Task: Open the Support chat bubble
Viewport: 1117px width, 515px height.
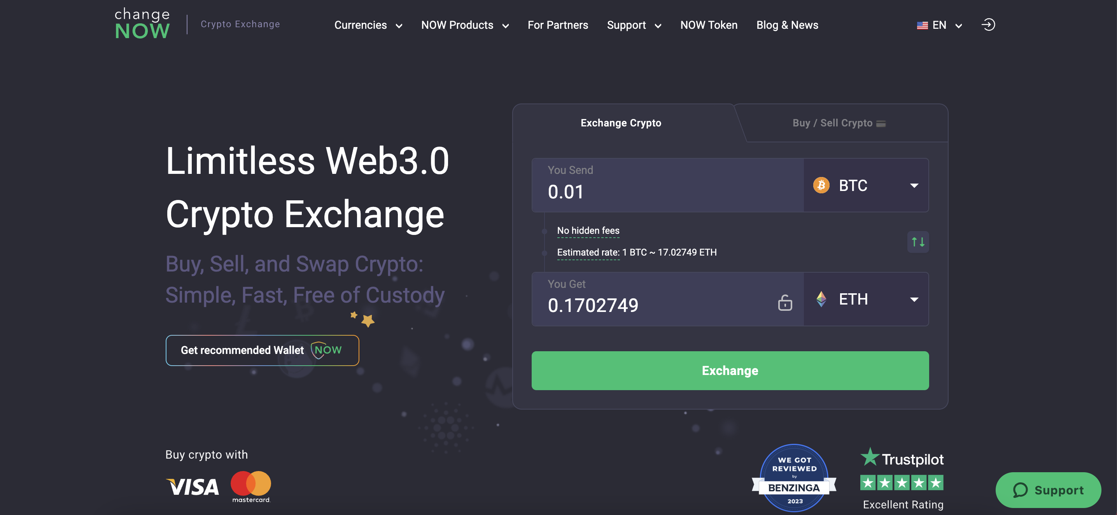Action: pyautogui.click(x=1048, y=490)
